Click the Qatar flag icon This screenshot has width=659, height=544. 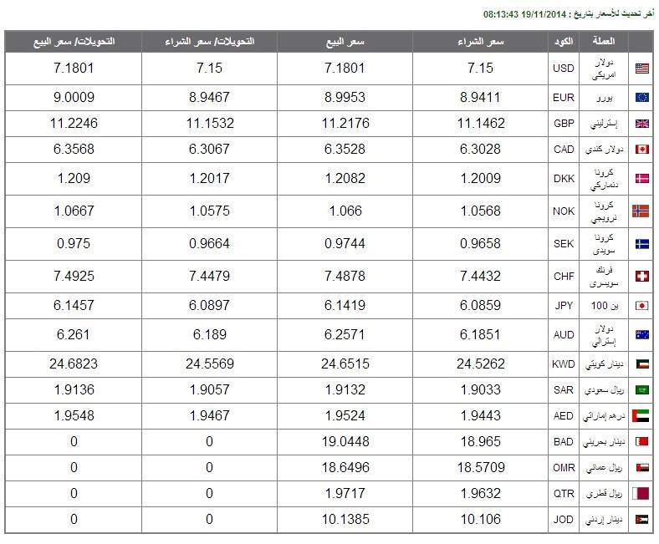click(x=641, y=493)
